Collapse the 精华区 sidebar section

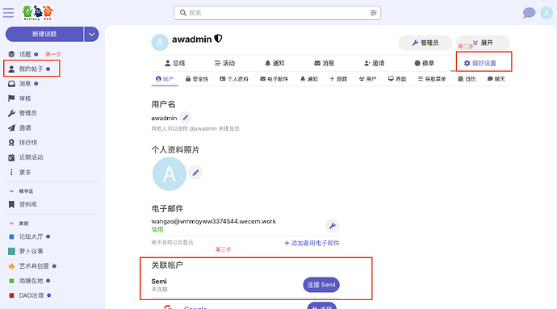(21, 191)
